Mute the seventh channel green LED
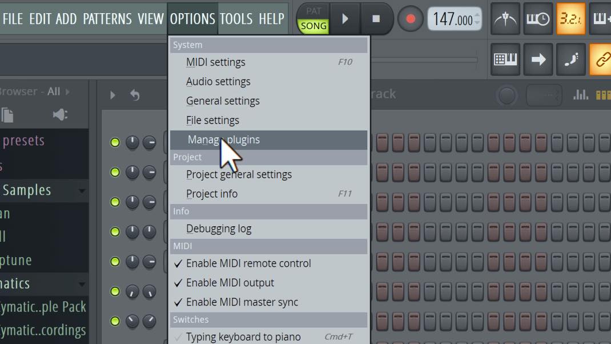The width and height of the screenshot is (611, 344). (115, 321)
